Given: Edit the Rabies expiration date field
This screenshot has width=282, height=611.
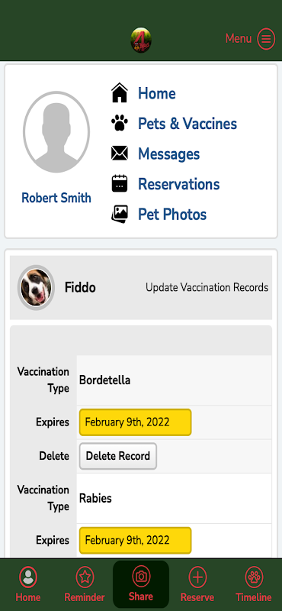Looking at the screenshot, I should (x=136, y=540).
